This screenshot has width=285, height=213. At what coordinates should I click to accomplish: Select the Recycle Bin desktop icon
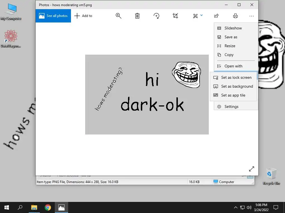point(271,176)
